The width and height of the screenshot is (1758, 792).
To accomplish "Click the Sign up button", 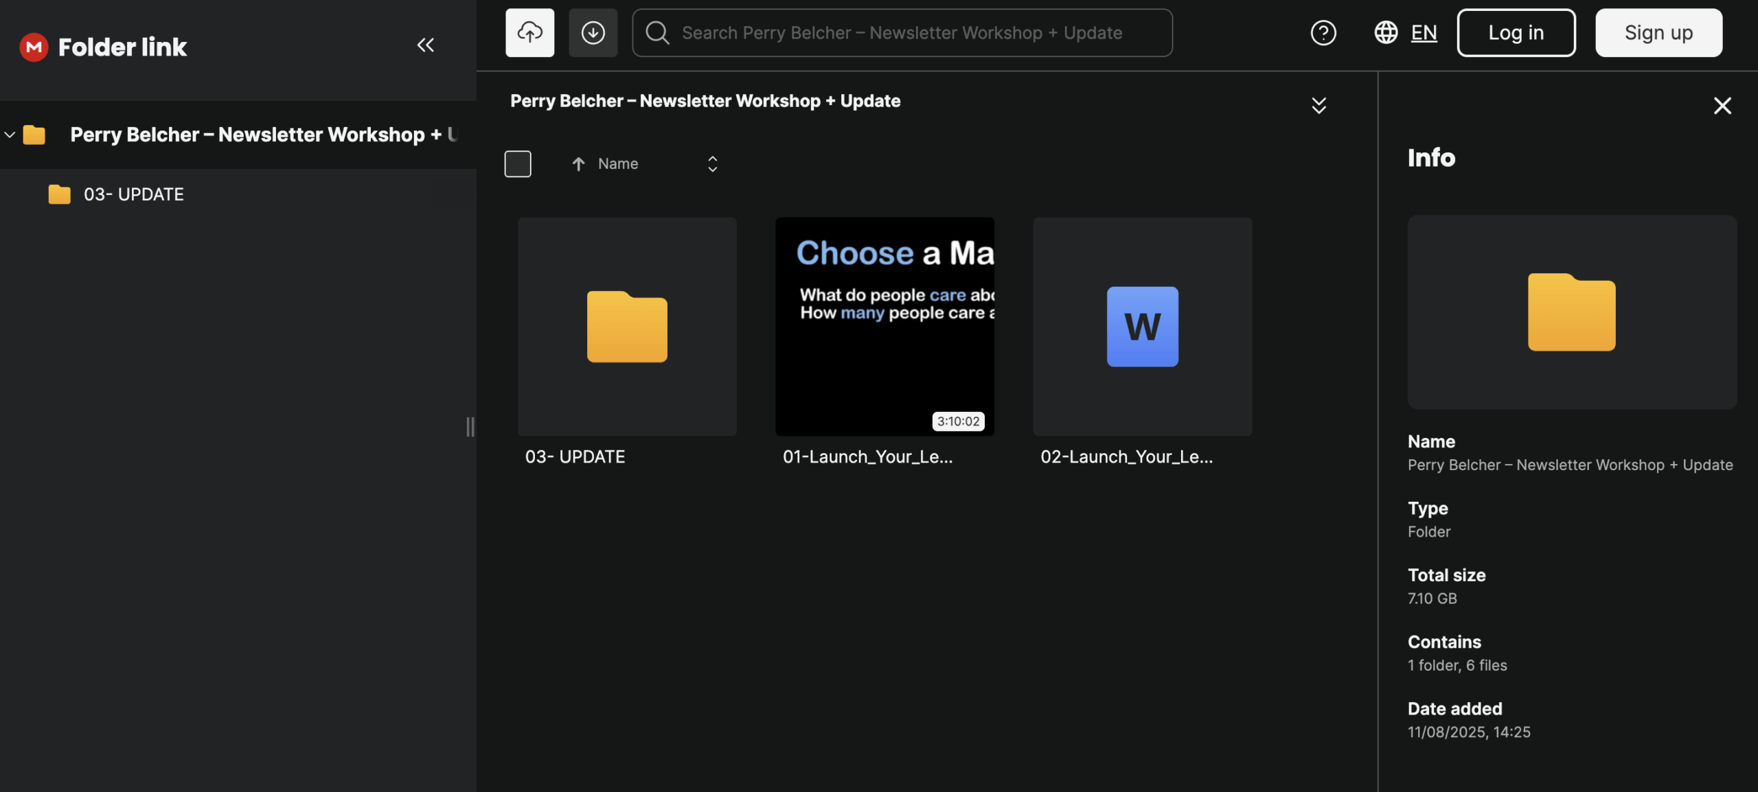I will pos(1658,32).
